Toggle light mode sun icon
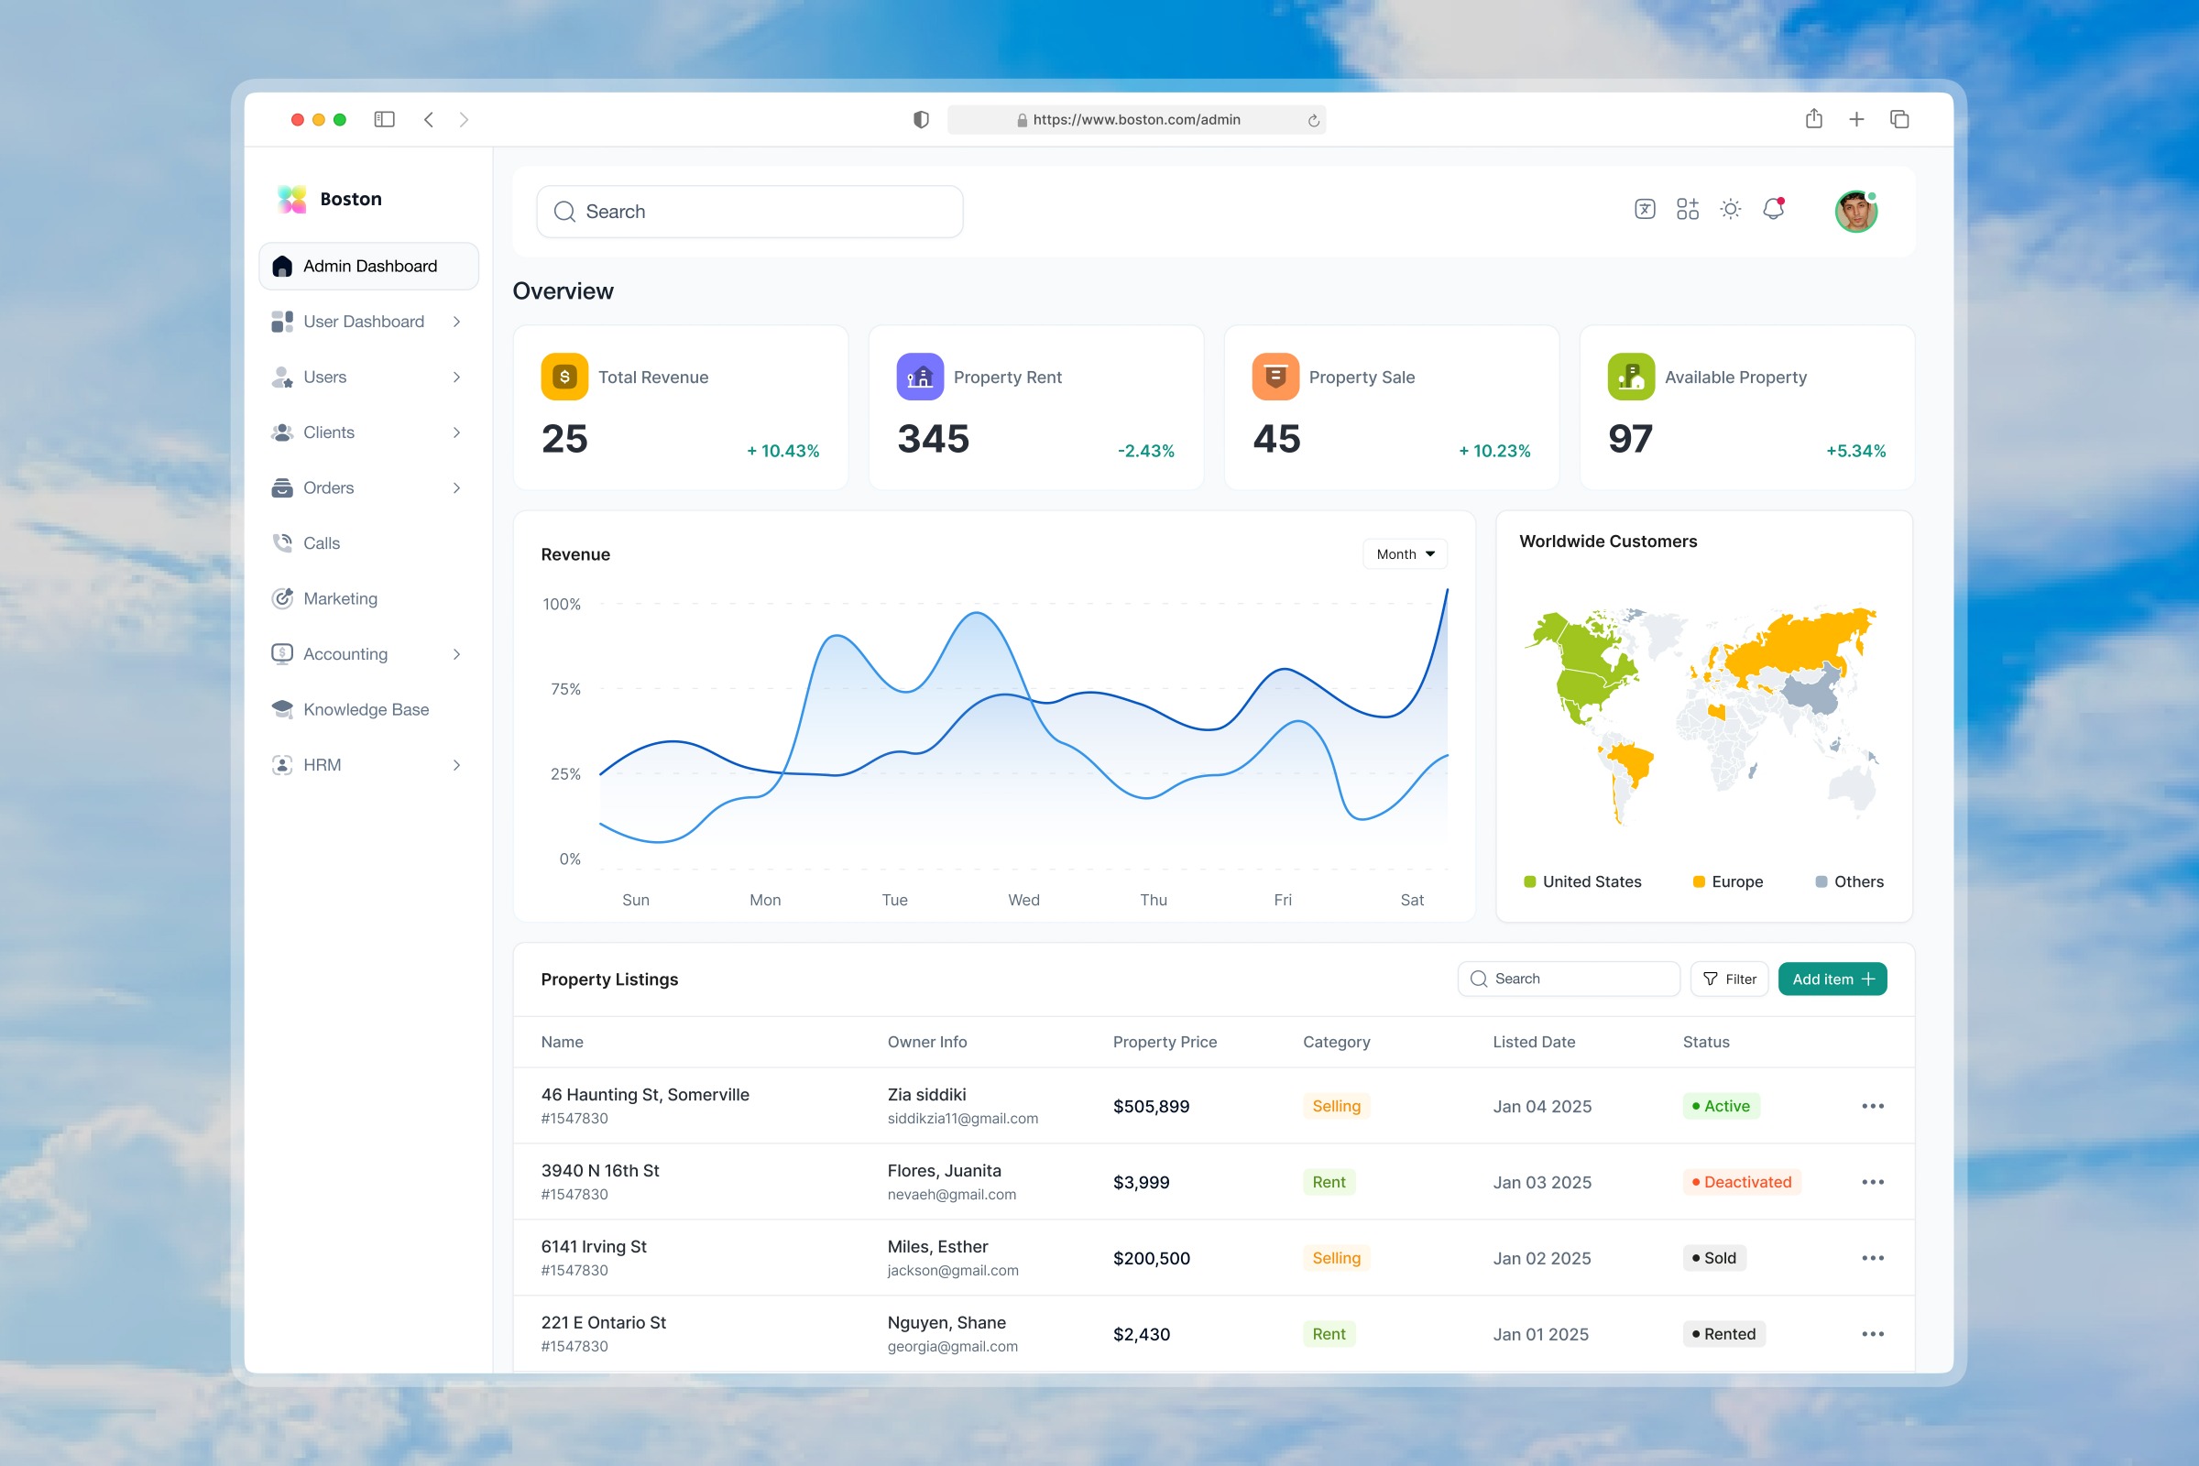Image resolution: width=2199 pixels, height=1466 pixels. tap(1731, 210)
